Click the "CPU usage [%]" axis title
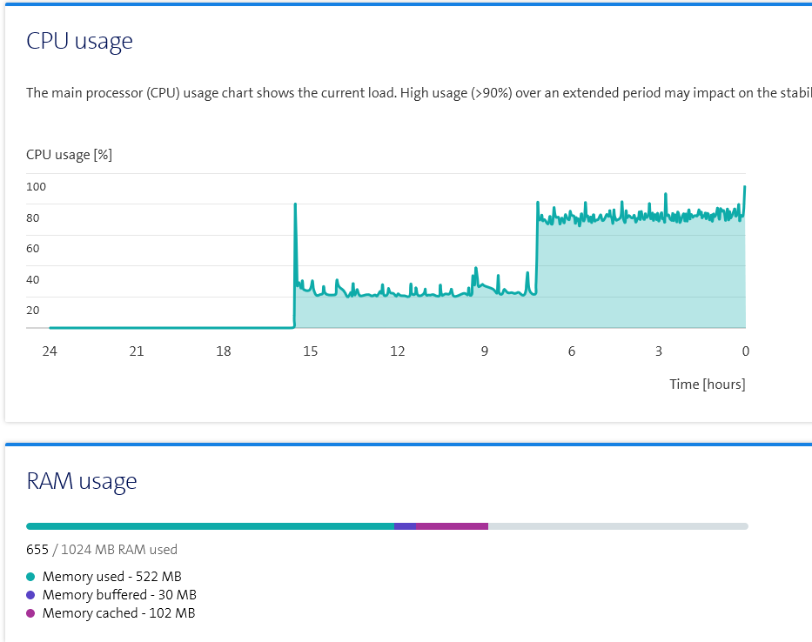 tap(69, 155)
